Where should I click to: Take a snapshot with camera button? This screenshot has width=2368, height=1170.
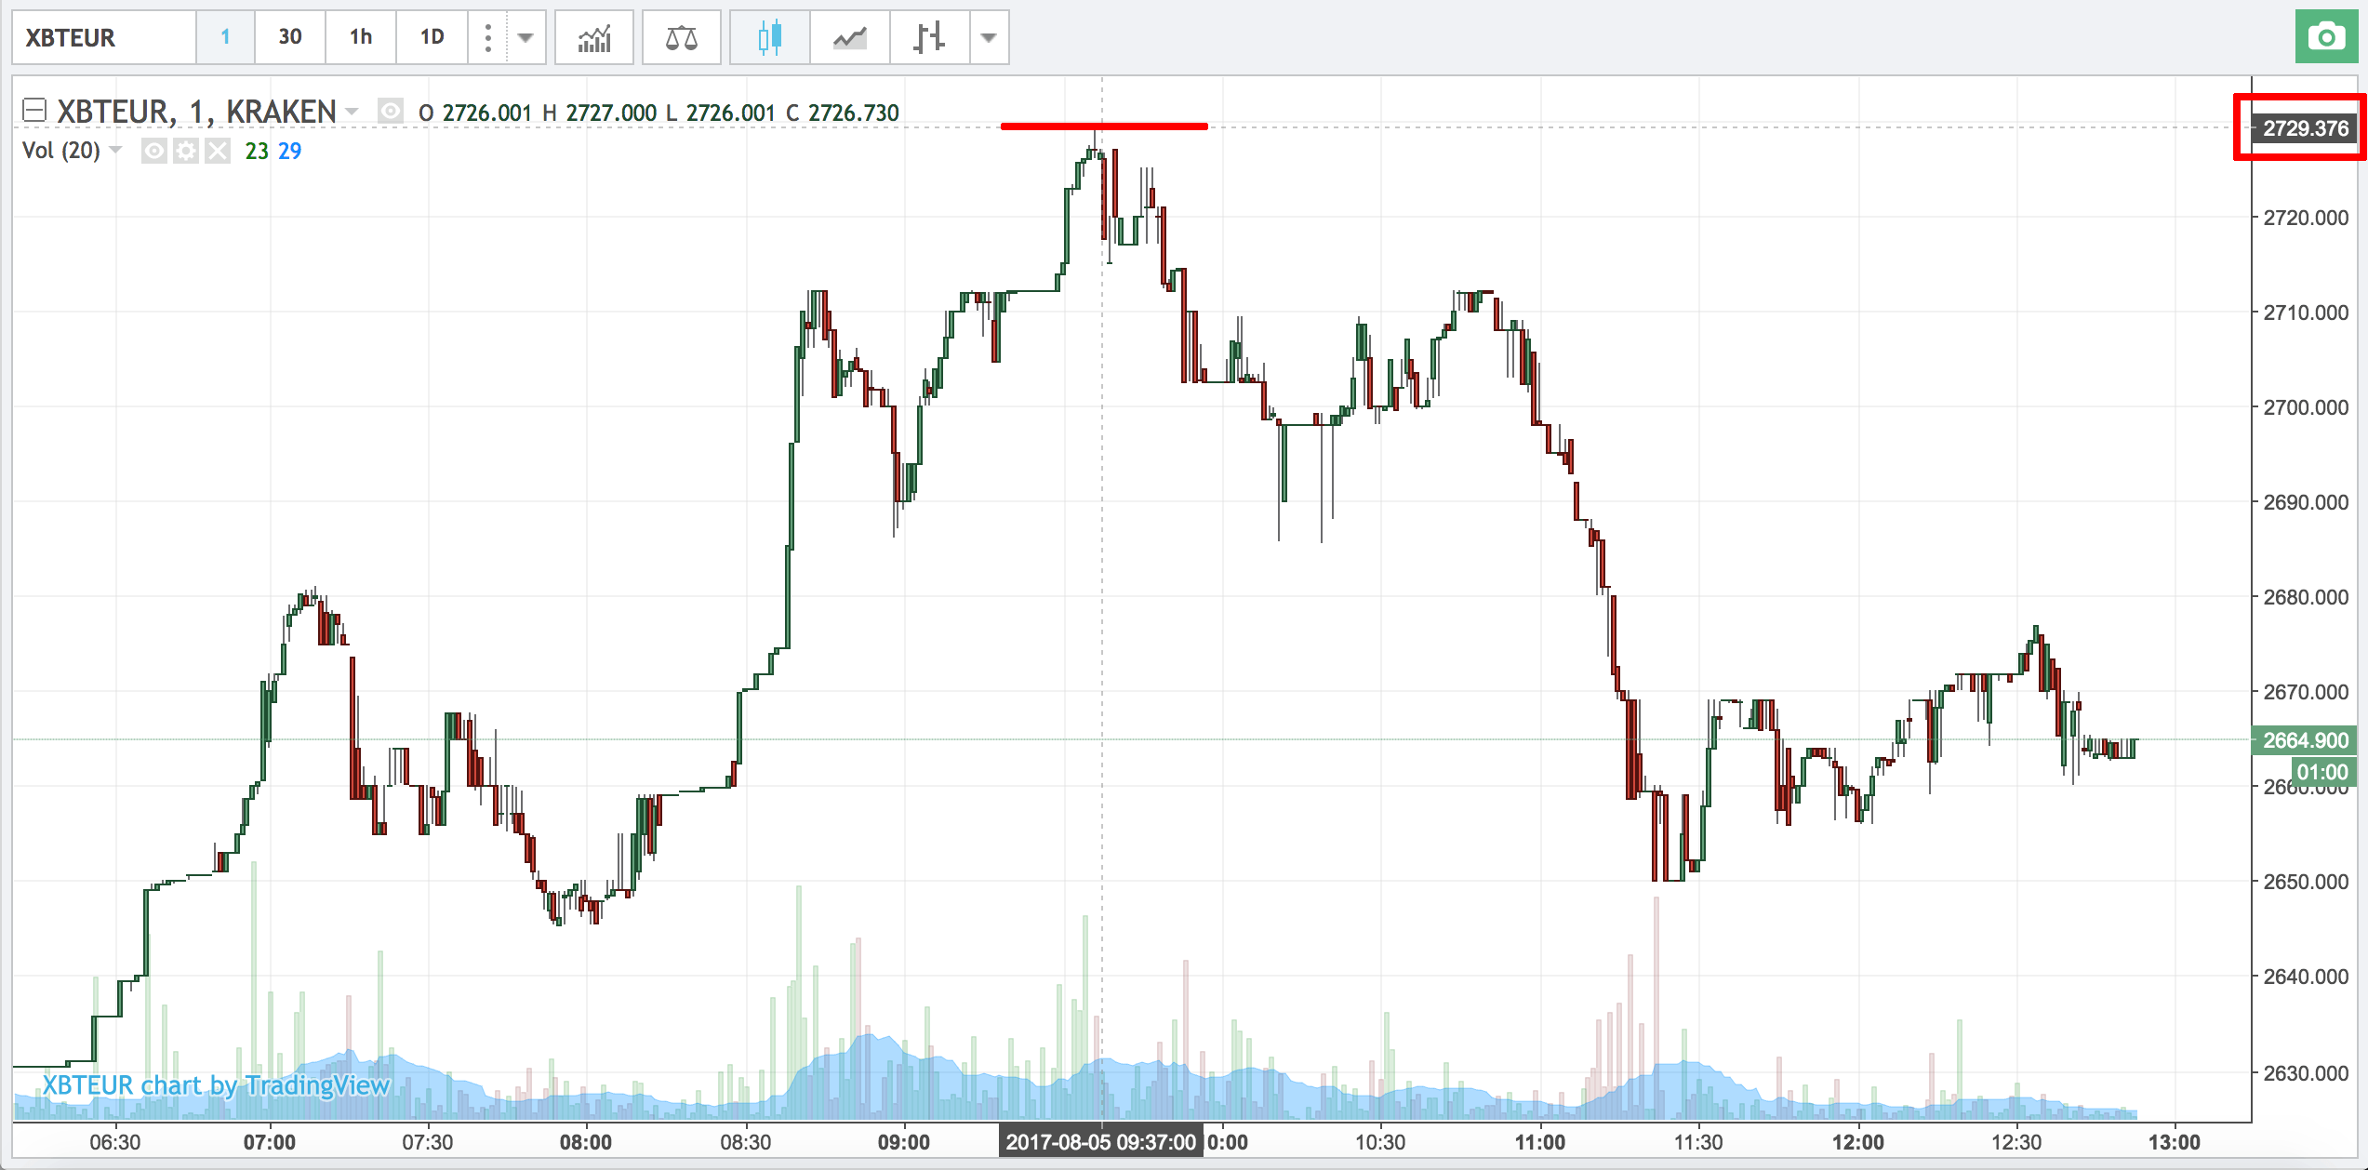(x=2325, y=38)
